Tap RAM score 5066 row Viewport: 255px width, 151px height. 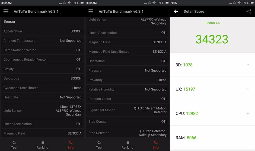(x=212, y=138)
